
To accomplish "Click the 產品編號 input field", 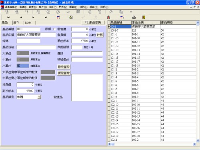I will click(x=28, y=29).
